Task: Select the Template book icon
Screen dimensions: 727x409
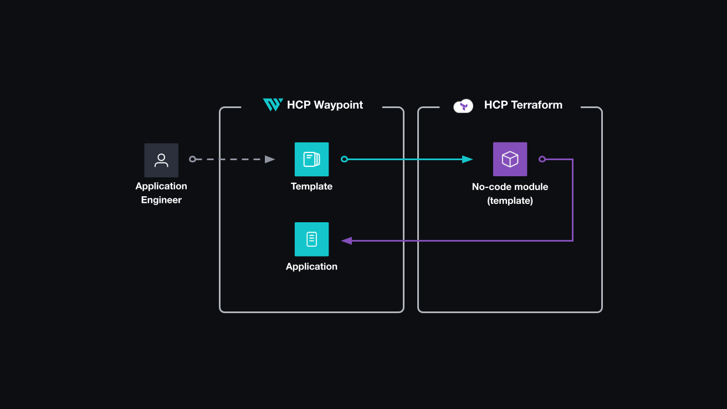Action: [311, 160]
